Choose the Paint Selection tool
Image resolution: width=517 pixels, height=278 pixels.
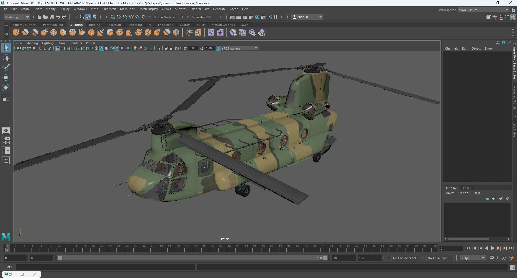[x=6, y=68]
